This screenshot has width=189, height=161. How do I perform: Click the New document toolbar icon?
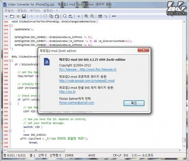[6, 16]
